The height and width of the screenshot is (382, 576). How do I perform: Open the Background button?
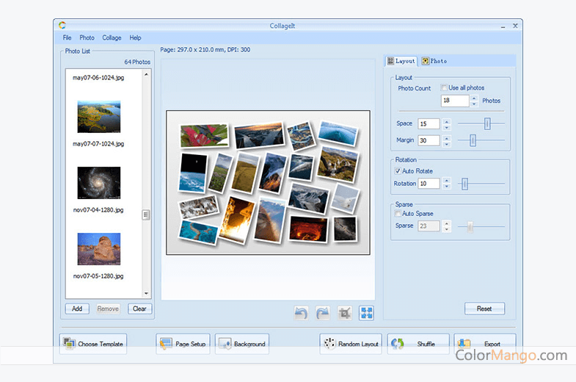click(x=243, y=344)
